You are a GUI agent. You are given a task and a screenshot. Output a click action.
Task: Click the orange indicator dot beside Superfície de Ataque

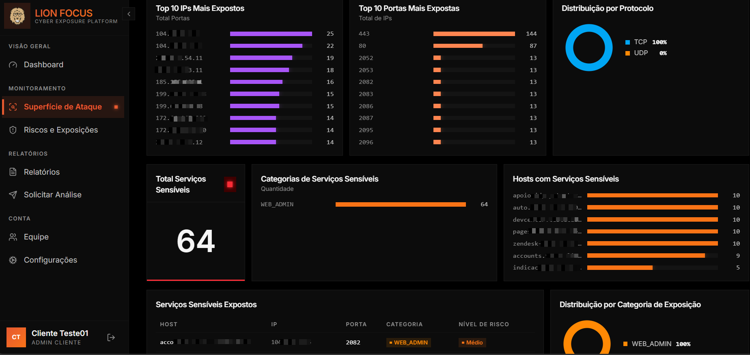116,107
